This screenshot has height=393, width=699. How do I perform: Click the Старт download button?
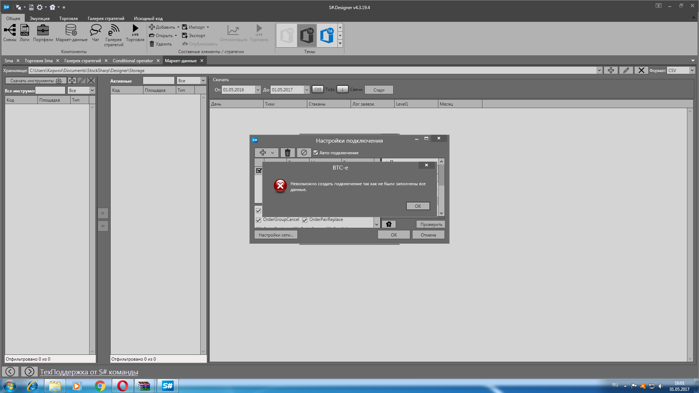click(x=379, y=90)
